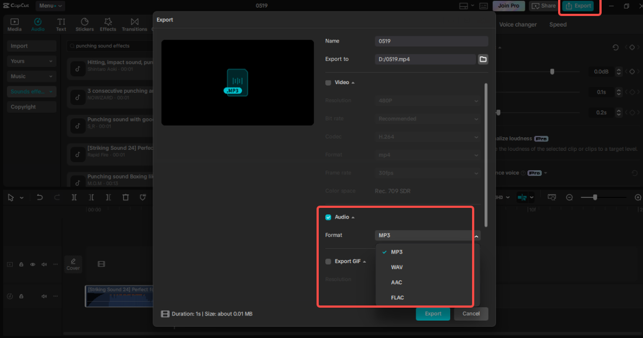The height and width of the screenshot is (338, 643).
Task: Open the Export destination folder picker
Action: [x=483, y=59]
